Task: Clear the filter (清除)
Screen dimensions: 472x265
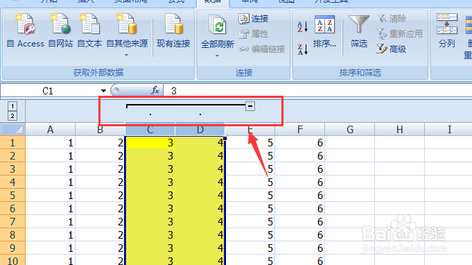Action: click(392, 19)
